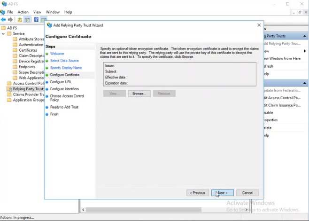Select the Web Application Proxy tree item
Screen dimensions: 309x221
pyautogui.click(x=31, y=78)
